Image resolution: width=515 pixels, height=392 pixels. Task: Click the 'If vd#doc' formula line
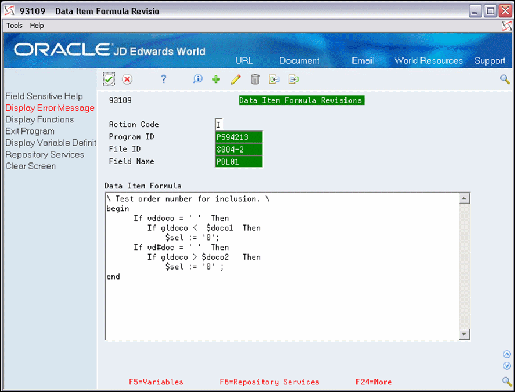(x=181, y=248)
